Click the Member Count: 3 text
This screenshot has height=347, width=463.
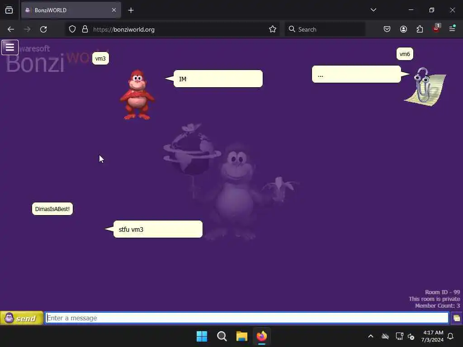pos(437,306)
